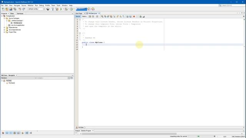Viewport: 246px width, 138px height.
Task: Click the globe browser icon in toolbar
Action: coord(48,9)
